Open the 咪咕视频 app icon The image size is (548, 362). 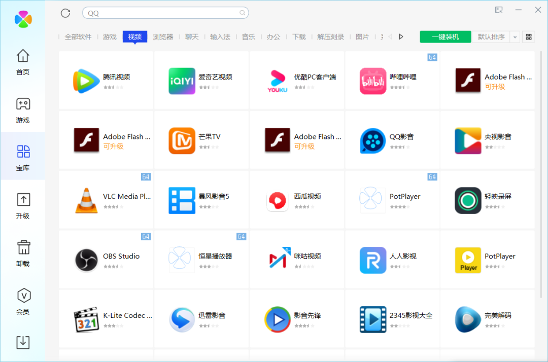280,258
